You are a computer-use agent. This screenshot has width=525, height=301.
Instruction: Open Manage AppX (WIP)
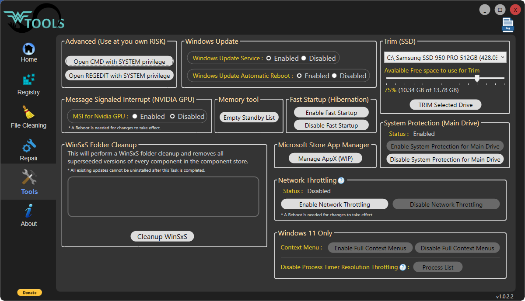[x=325, y=159]
